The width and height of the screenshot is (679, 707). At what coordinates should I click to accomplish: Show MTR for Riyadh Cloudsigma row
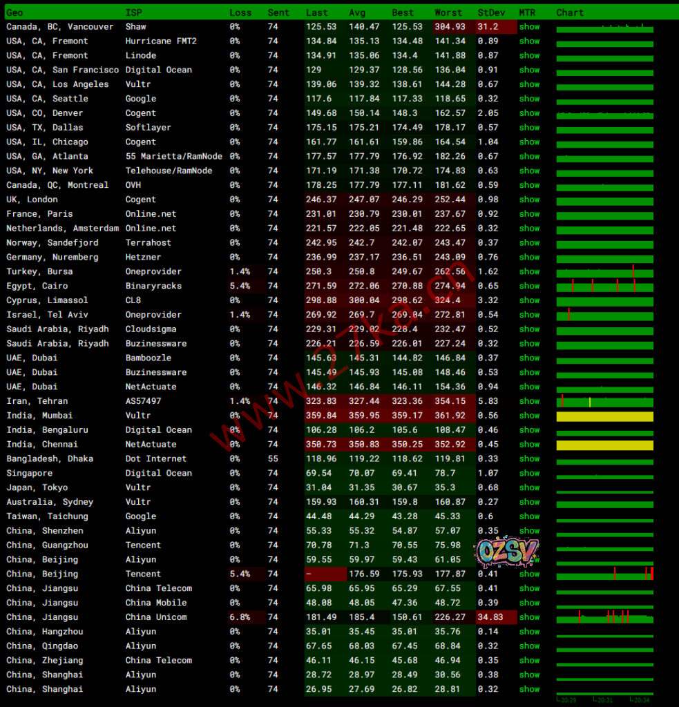(529, 329)
